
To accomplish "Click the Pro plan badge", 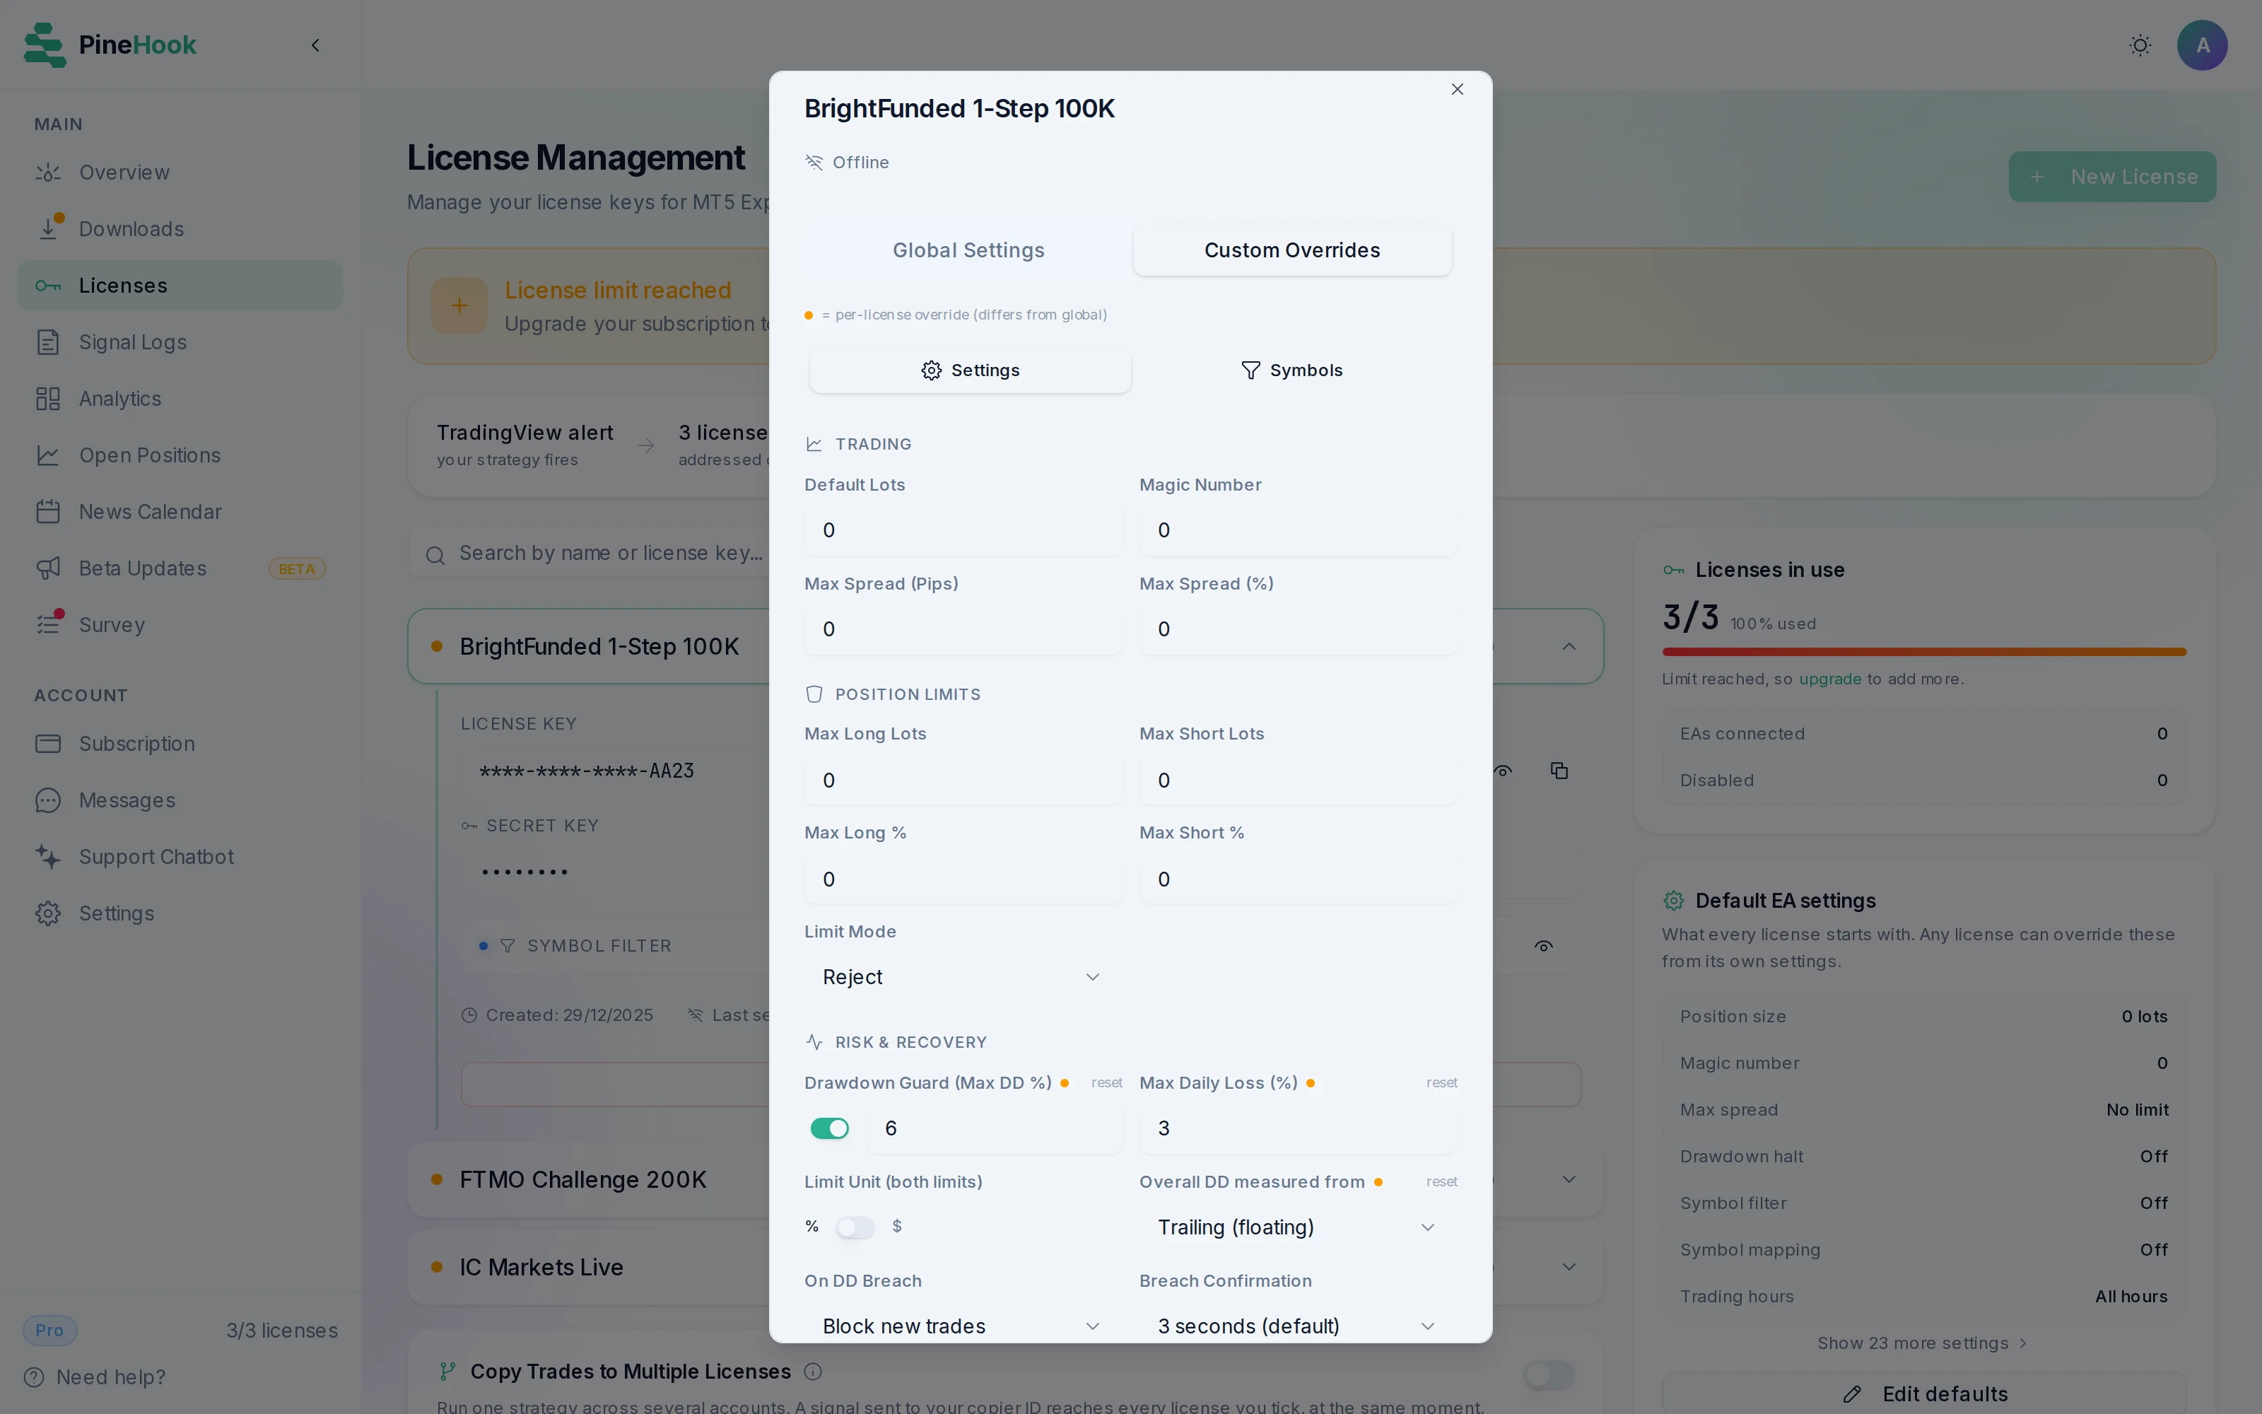I will (49, 1330).
